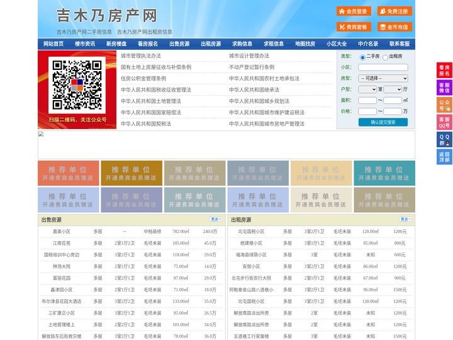This screenshot has width=453, height=340.
Task: Open 安居小区 rental listing
Action: [x=251, y=266]
